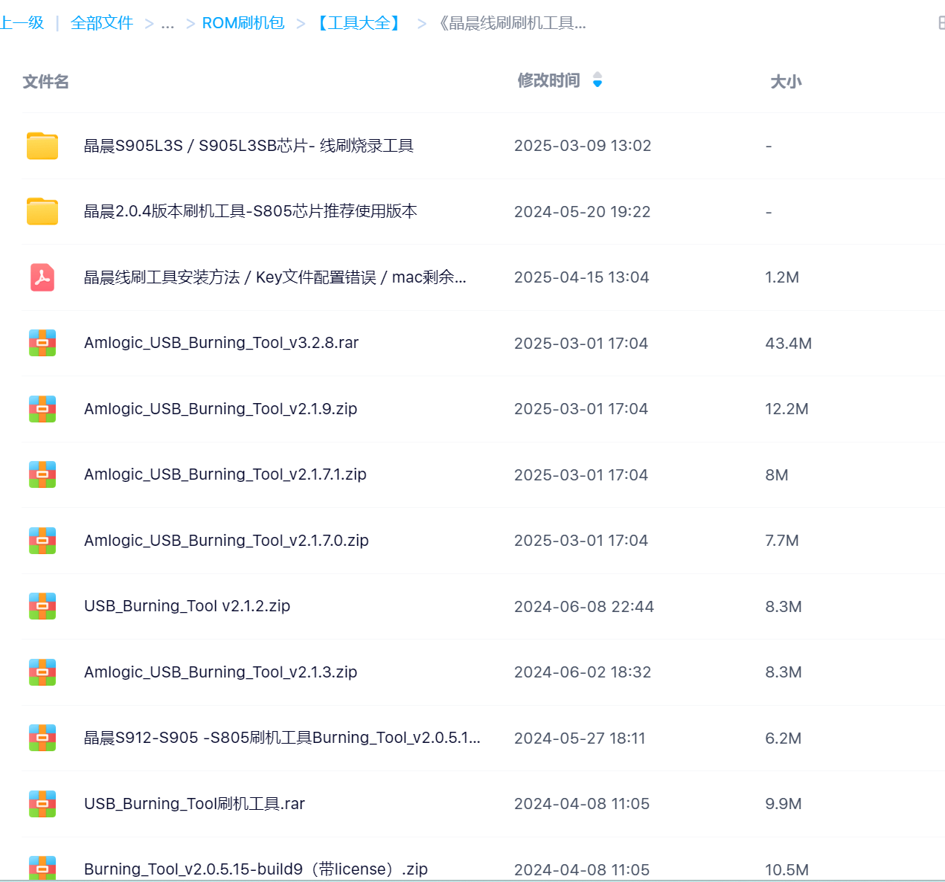Click the archive icon for USB_Burning_Tool刷机工具.rar
This screenshot has height=882, width=945.
pyautogui.click(x=42, y=804)
